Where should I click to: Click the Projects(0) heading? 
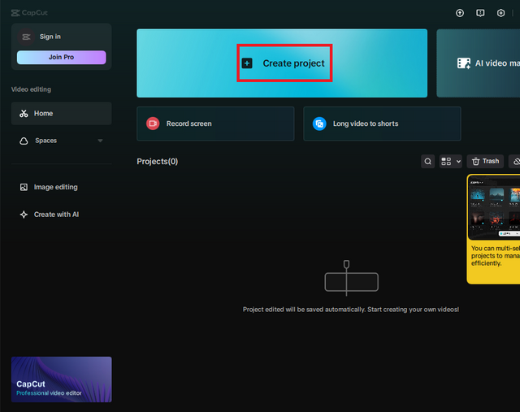tap(158, 162)
